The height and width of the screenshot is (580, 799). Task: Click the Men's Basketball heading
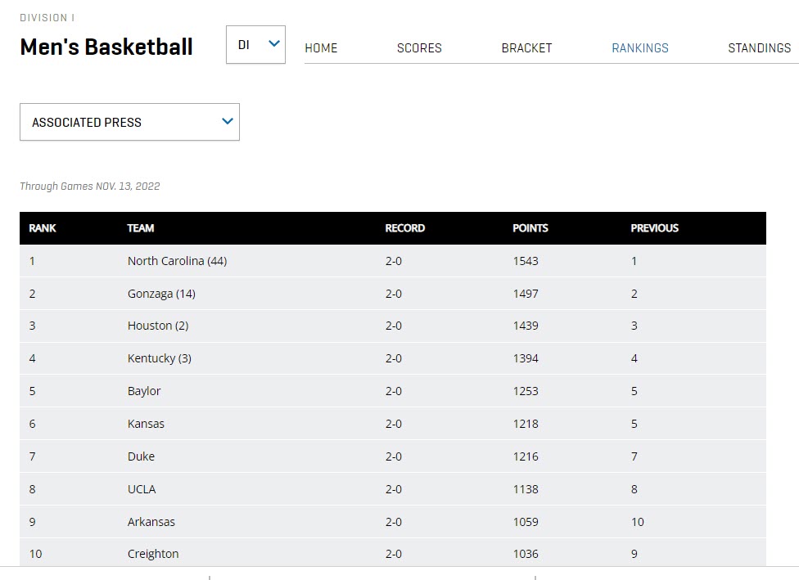[106, 47]
